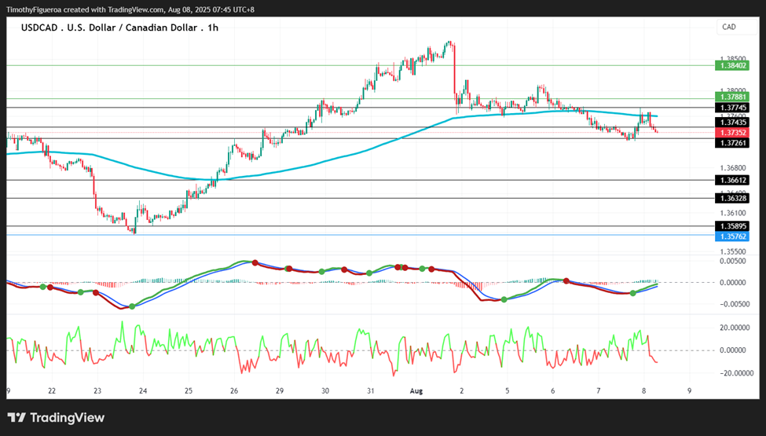Screen dimensions: 766x436
Task: Click the green 1.38402 price label
Action: coord(731,65)
